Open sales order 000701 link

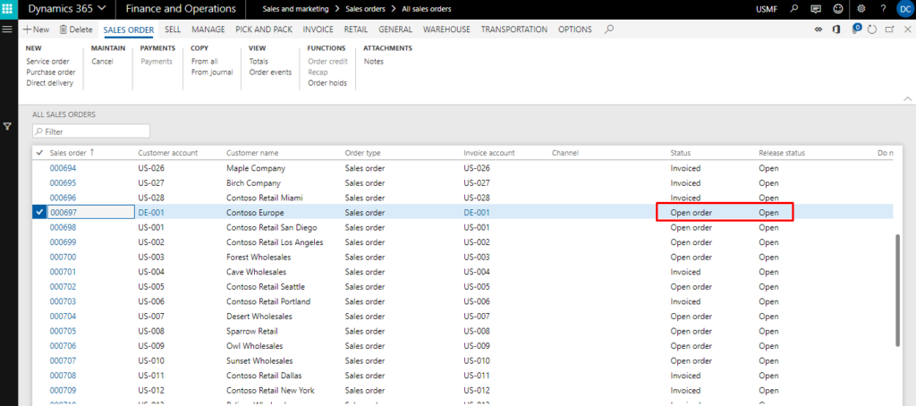tap(64, 272)
